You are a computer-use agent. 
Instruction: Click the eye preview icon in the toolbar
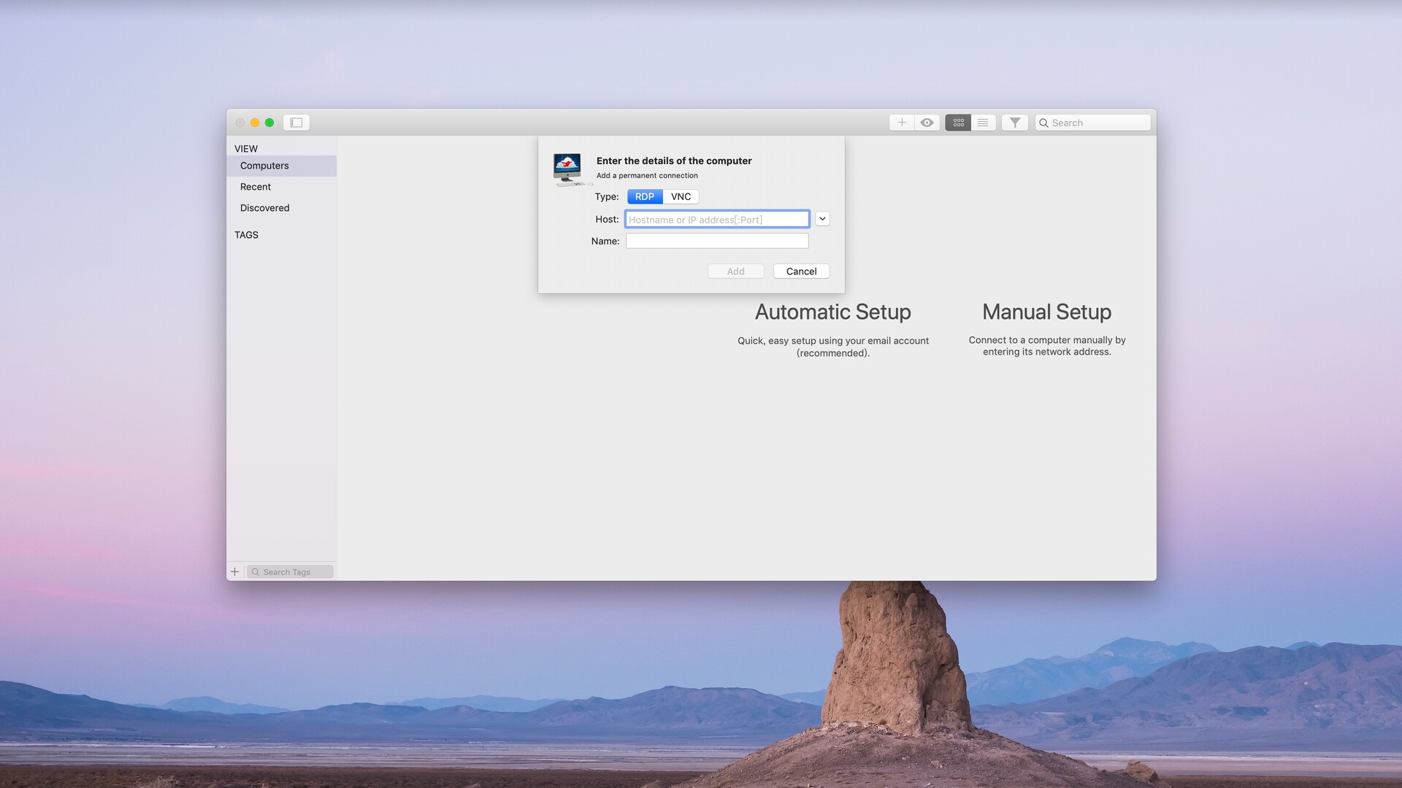pos(927,122)
